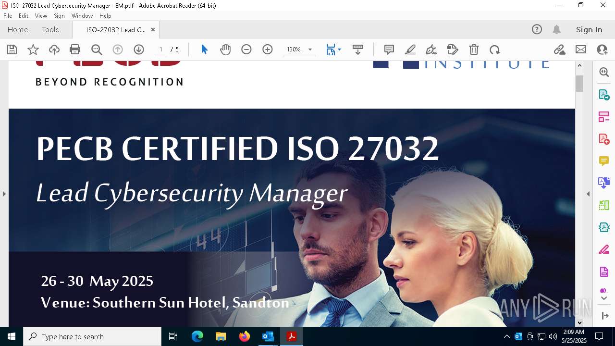Go to the previous page
Viewport: 615px width, 346px height.
(x=118, y=49)
